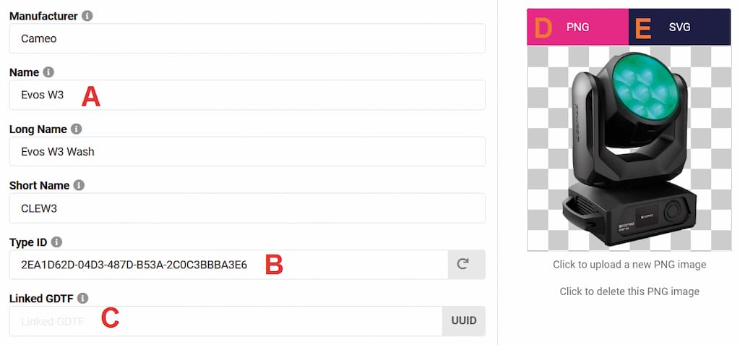Image resolution: width=740 pixels, height=345 pixels.
Task: Edit the Long Name field Evos W3 Wash
Action: point(246,152)
